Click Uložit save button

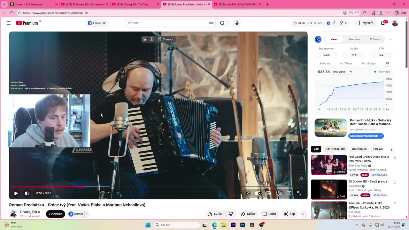(x=269, y=214)
